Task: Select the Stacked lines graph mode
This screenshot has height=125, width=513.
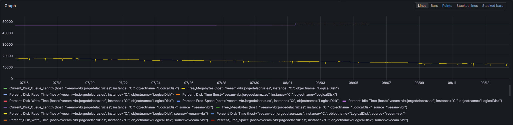Action: [x=467, y=6]
